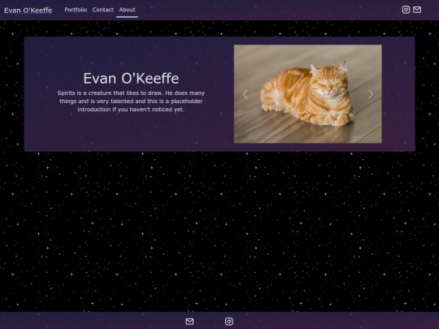The image size is (439, 329).
Task: Select the About nav tab
Action: 127,10
